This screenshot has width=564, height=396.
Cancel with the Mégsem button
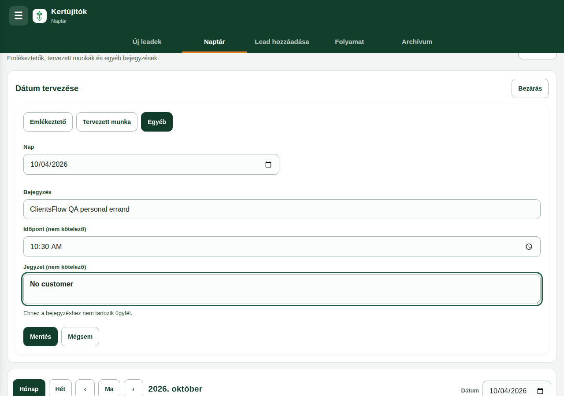coord(80,337)
